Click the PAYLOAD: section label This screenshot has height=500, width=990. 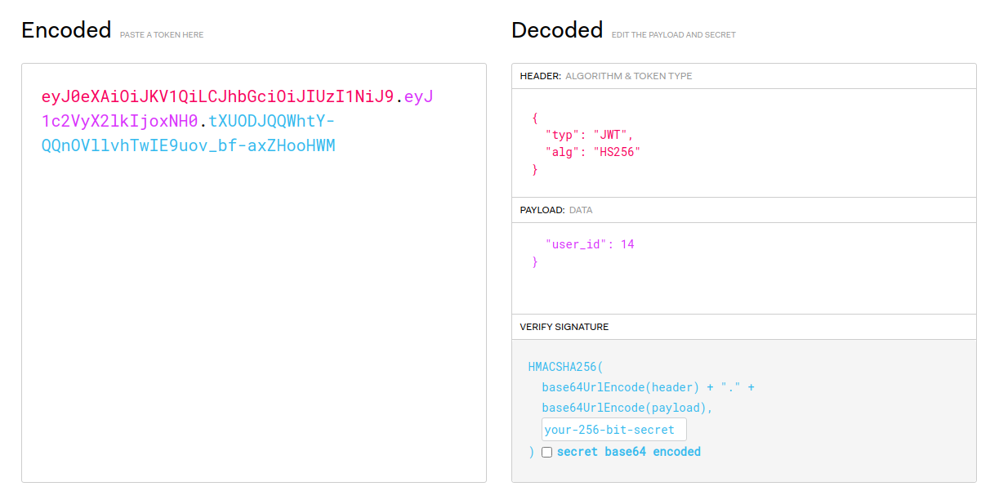click(x=542, y=210)
